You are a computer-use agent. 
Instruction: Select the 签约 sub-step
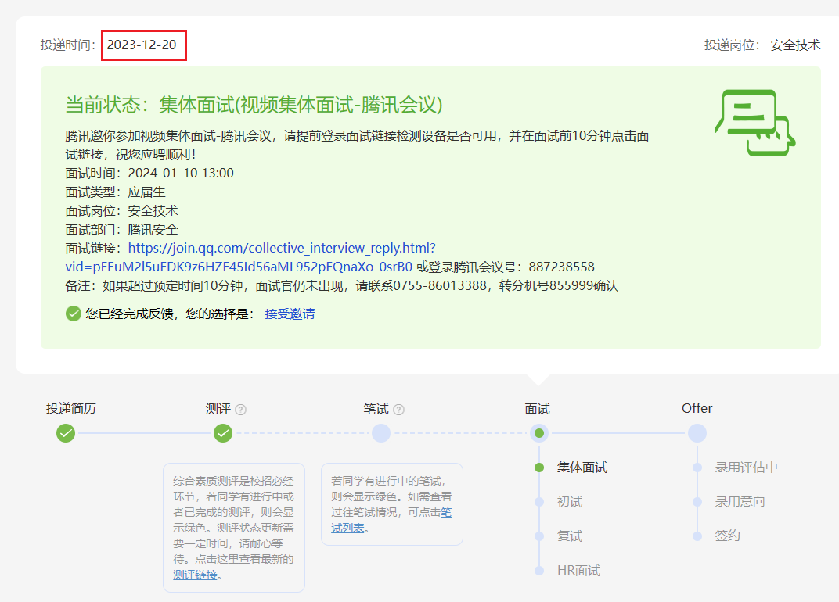coord(728,536)
